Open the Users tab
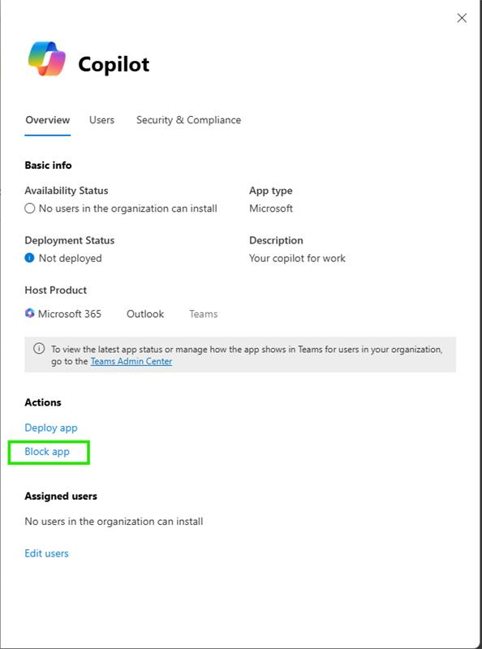This screenshot has width=482, height=649. (x=102, y=120)
